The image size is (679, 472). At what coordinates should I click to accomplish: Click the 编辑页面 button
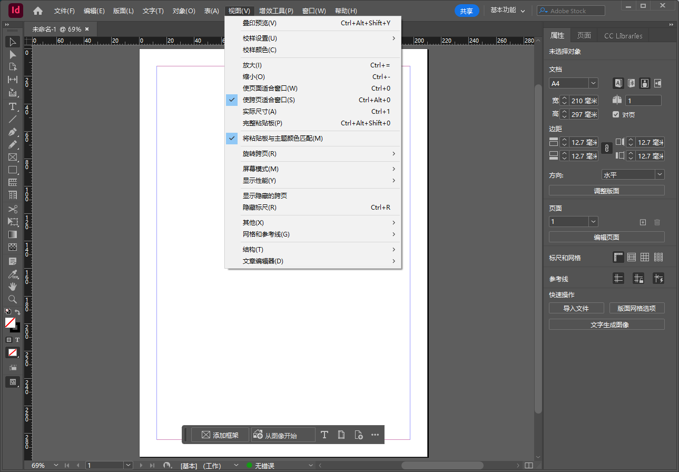(x=607, y=237)
